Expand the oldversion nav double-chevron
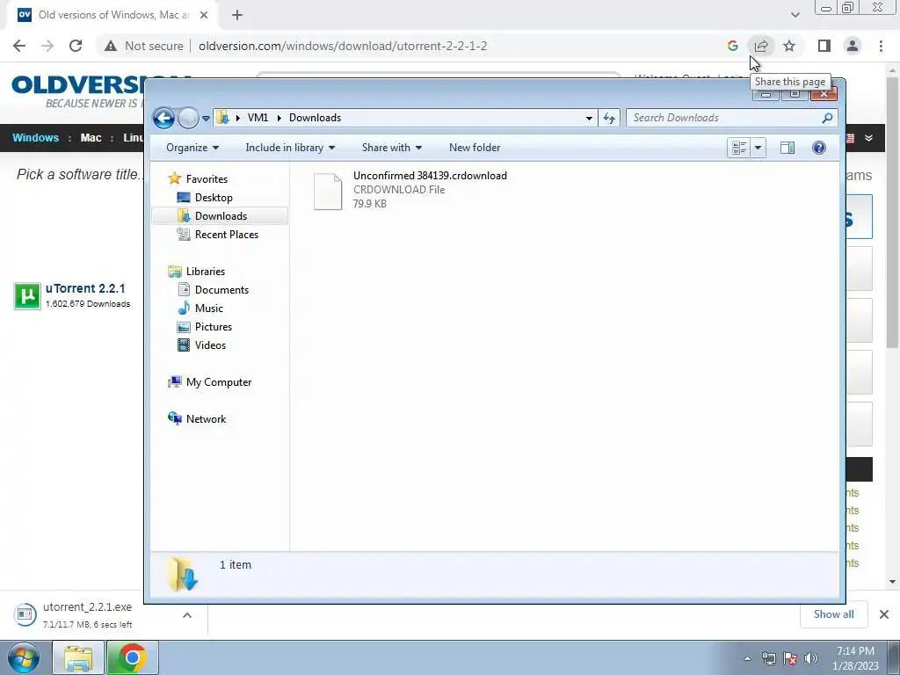900x675 pixels. [x=869, y=138]
